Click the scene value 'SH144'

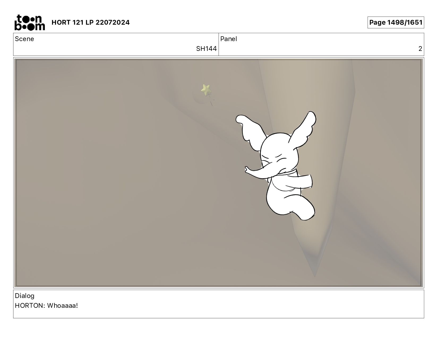point(206,49)
